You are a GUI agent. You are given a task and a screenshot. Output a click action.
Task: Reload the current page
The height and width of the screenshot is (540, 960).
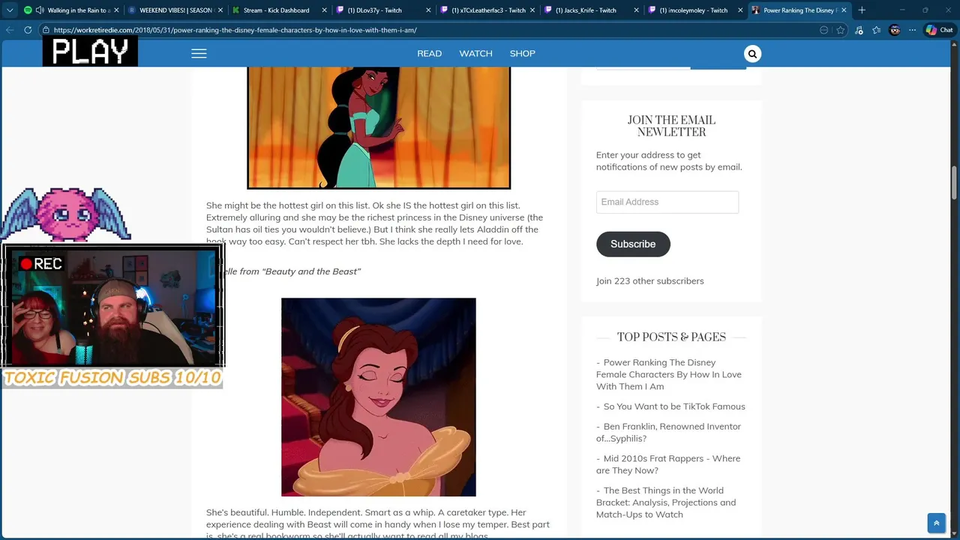coord(28,30)
